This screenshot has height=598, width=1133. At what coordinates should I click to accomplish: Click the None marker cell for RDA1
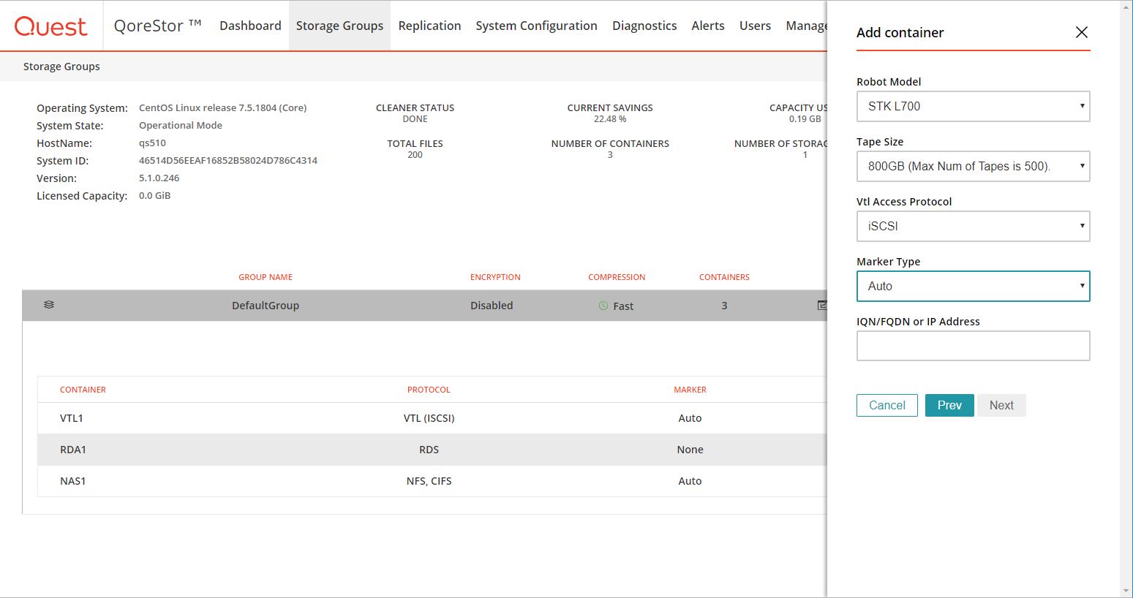(x=690, y=450)
